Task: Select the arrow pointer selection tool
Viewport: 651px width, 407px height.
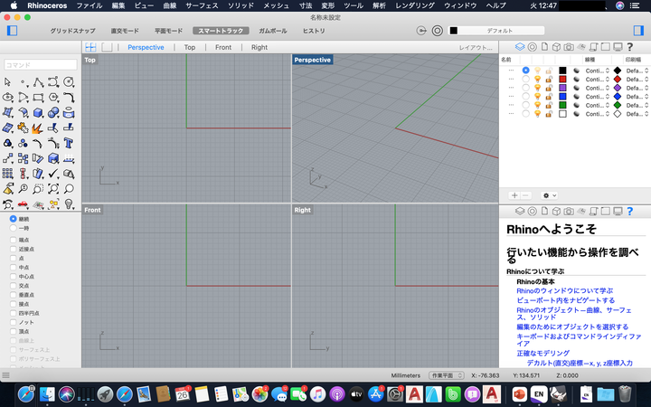Action: click(7, 82)
